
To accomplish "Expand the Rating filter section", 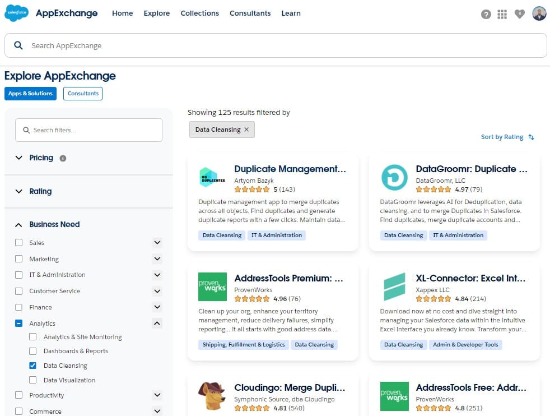I will (19, 191).
